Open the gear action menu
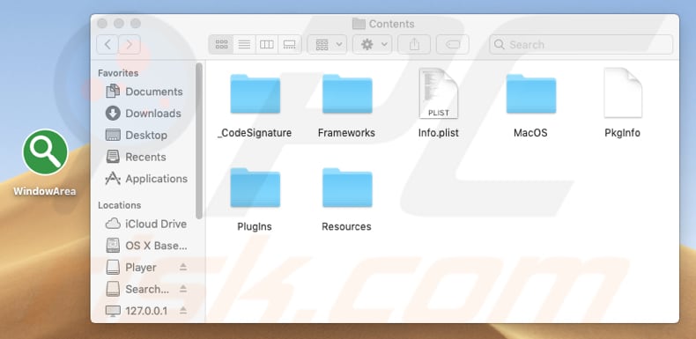The width and height of the screenshot is (696, 339). pyautogui.click(x=373, y=44)
